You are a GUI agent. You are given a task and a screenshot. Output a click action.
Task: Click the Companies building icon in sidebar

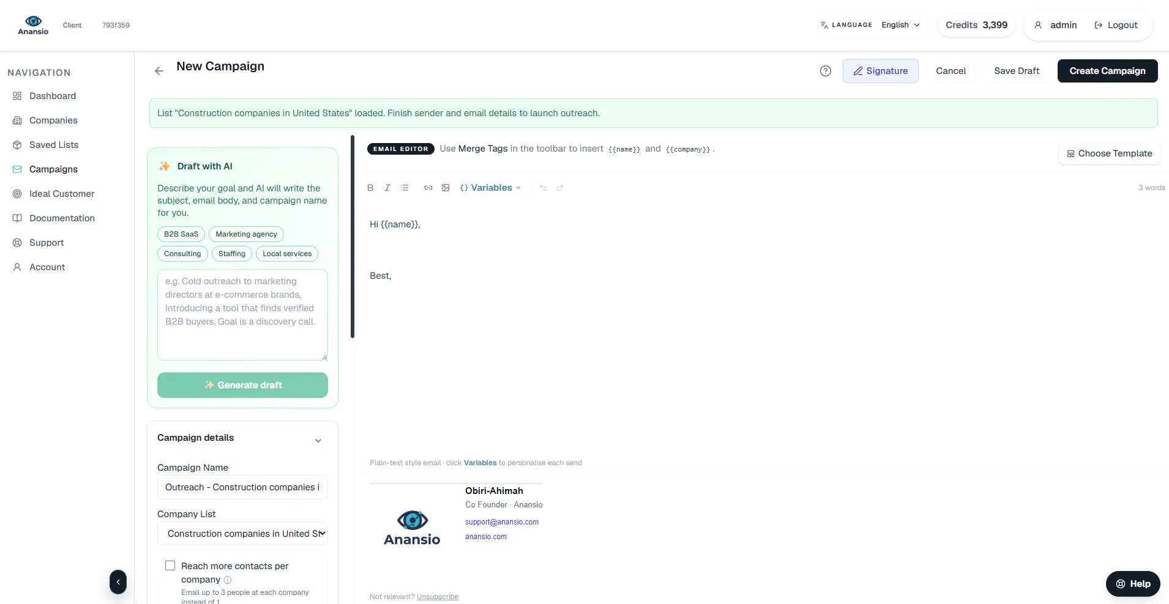[x=17, y=120]
